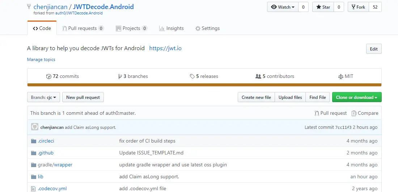The image size is (398, 192).
Task: Click New pull request button
Action: click(83, 97)
